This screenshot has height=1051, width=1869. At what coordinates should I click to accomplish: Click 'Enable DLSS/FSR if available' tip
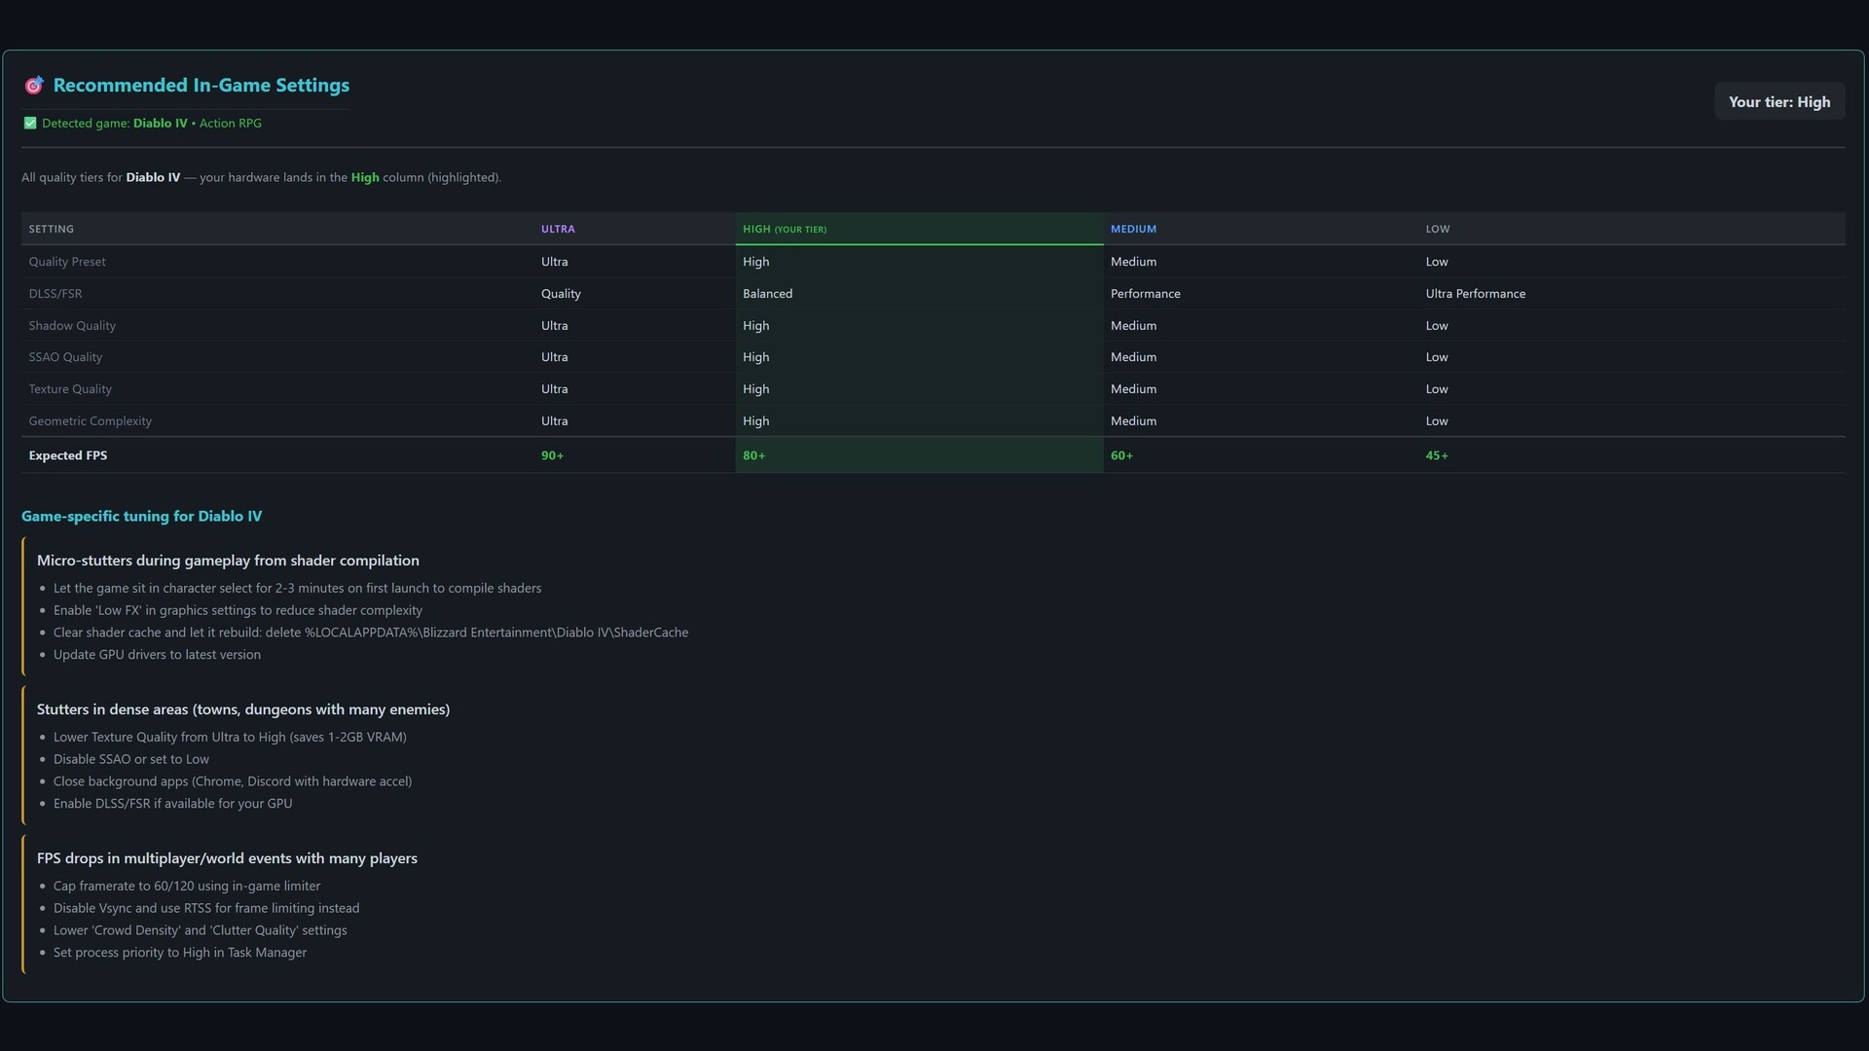click(x=173, y=804)
